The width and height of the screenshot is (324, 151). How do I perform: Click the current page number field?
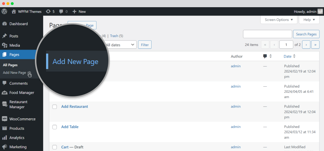[x=286, y=45]
